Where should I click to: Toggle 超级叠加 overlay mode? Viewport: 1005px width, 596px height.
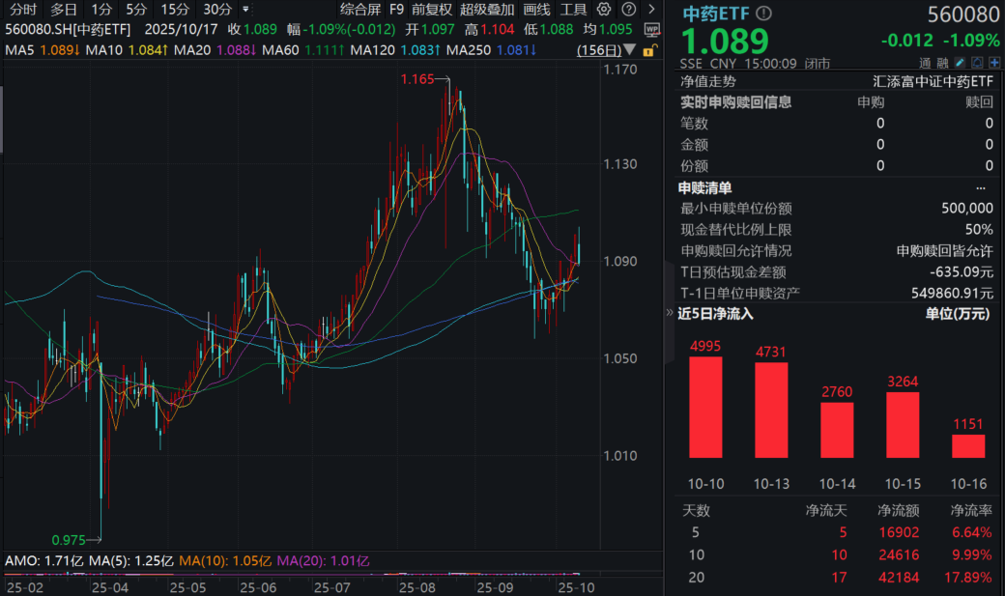click(x=487, y=9)
